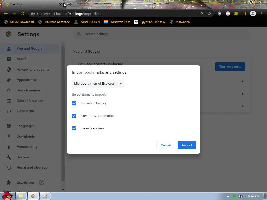Screen dimensions: 267x200
Task: Click the Accessibility figure icon
Action: point(9,147)
